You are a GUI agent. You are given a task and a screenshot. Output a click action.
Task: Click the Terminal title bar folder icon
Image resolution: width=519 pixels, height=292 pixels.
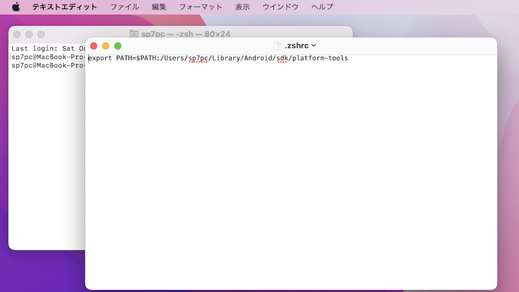pos(134,34)
